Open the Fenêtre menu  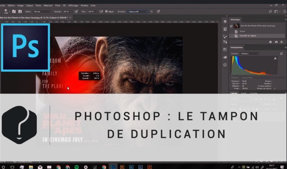pyautogui.click(x=84, y=6)
